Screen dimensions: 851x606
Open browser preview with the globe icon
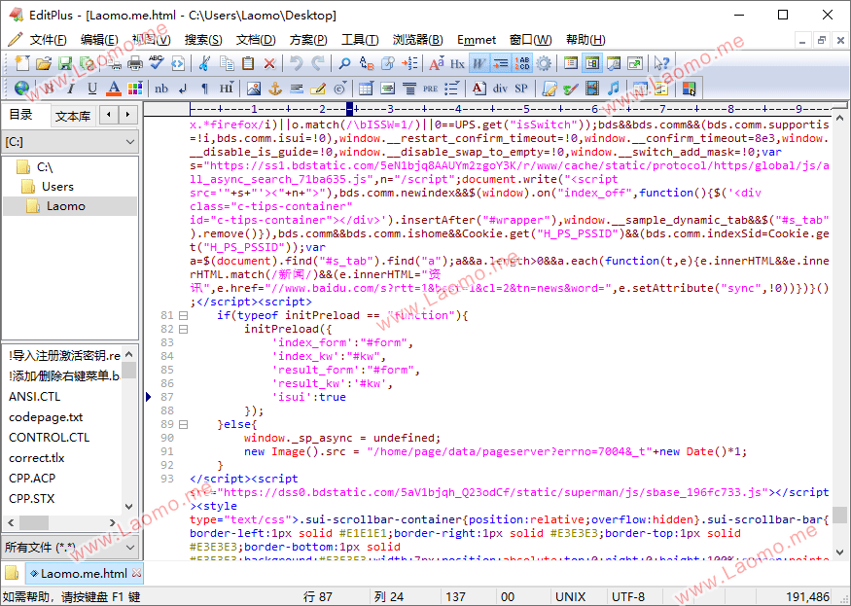(21, 88)
